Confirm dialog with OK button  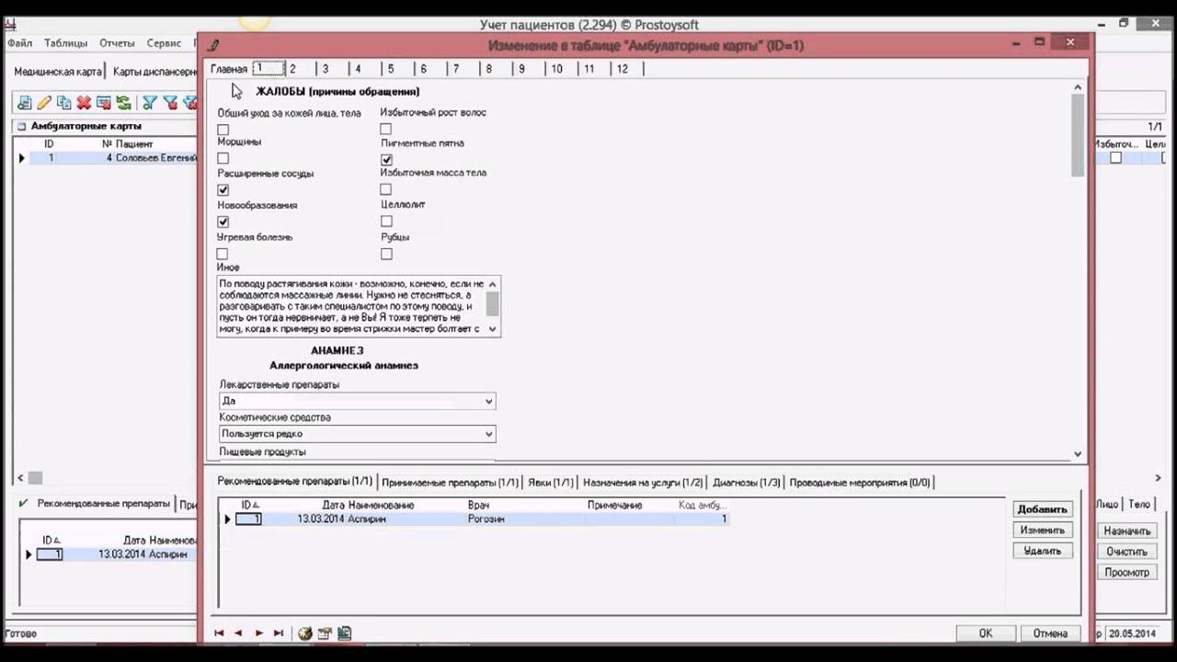click(986, 633)
